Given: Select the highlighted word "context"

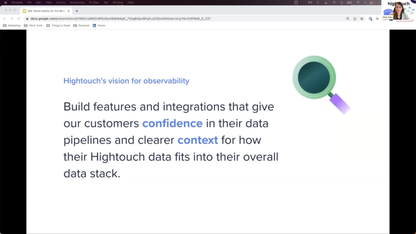Looking at the screenshot, I should point(198,140).
